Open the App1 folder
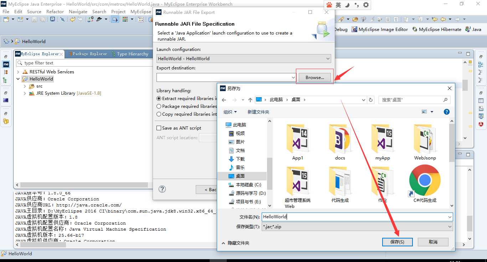Viewport: 487px width, 262px height. click(x=297, y=142)
